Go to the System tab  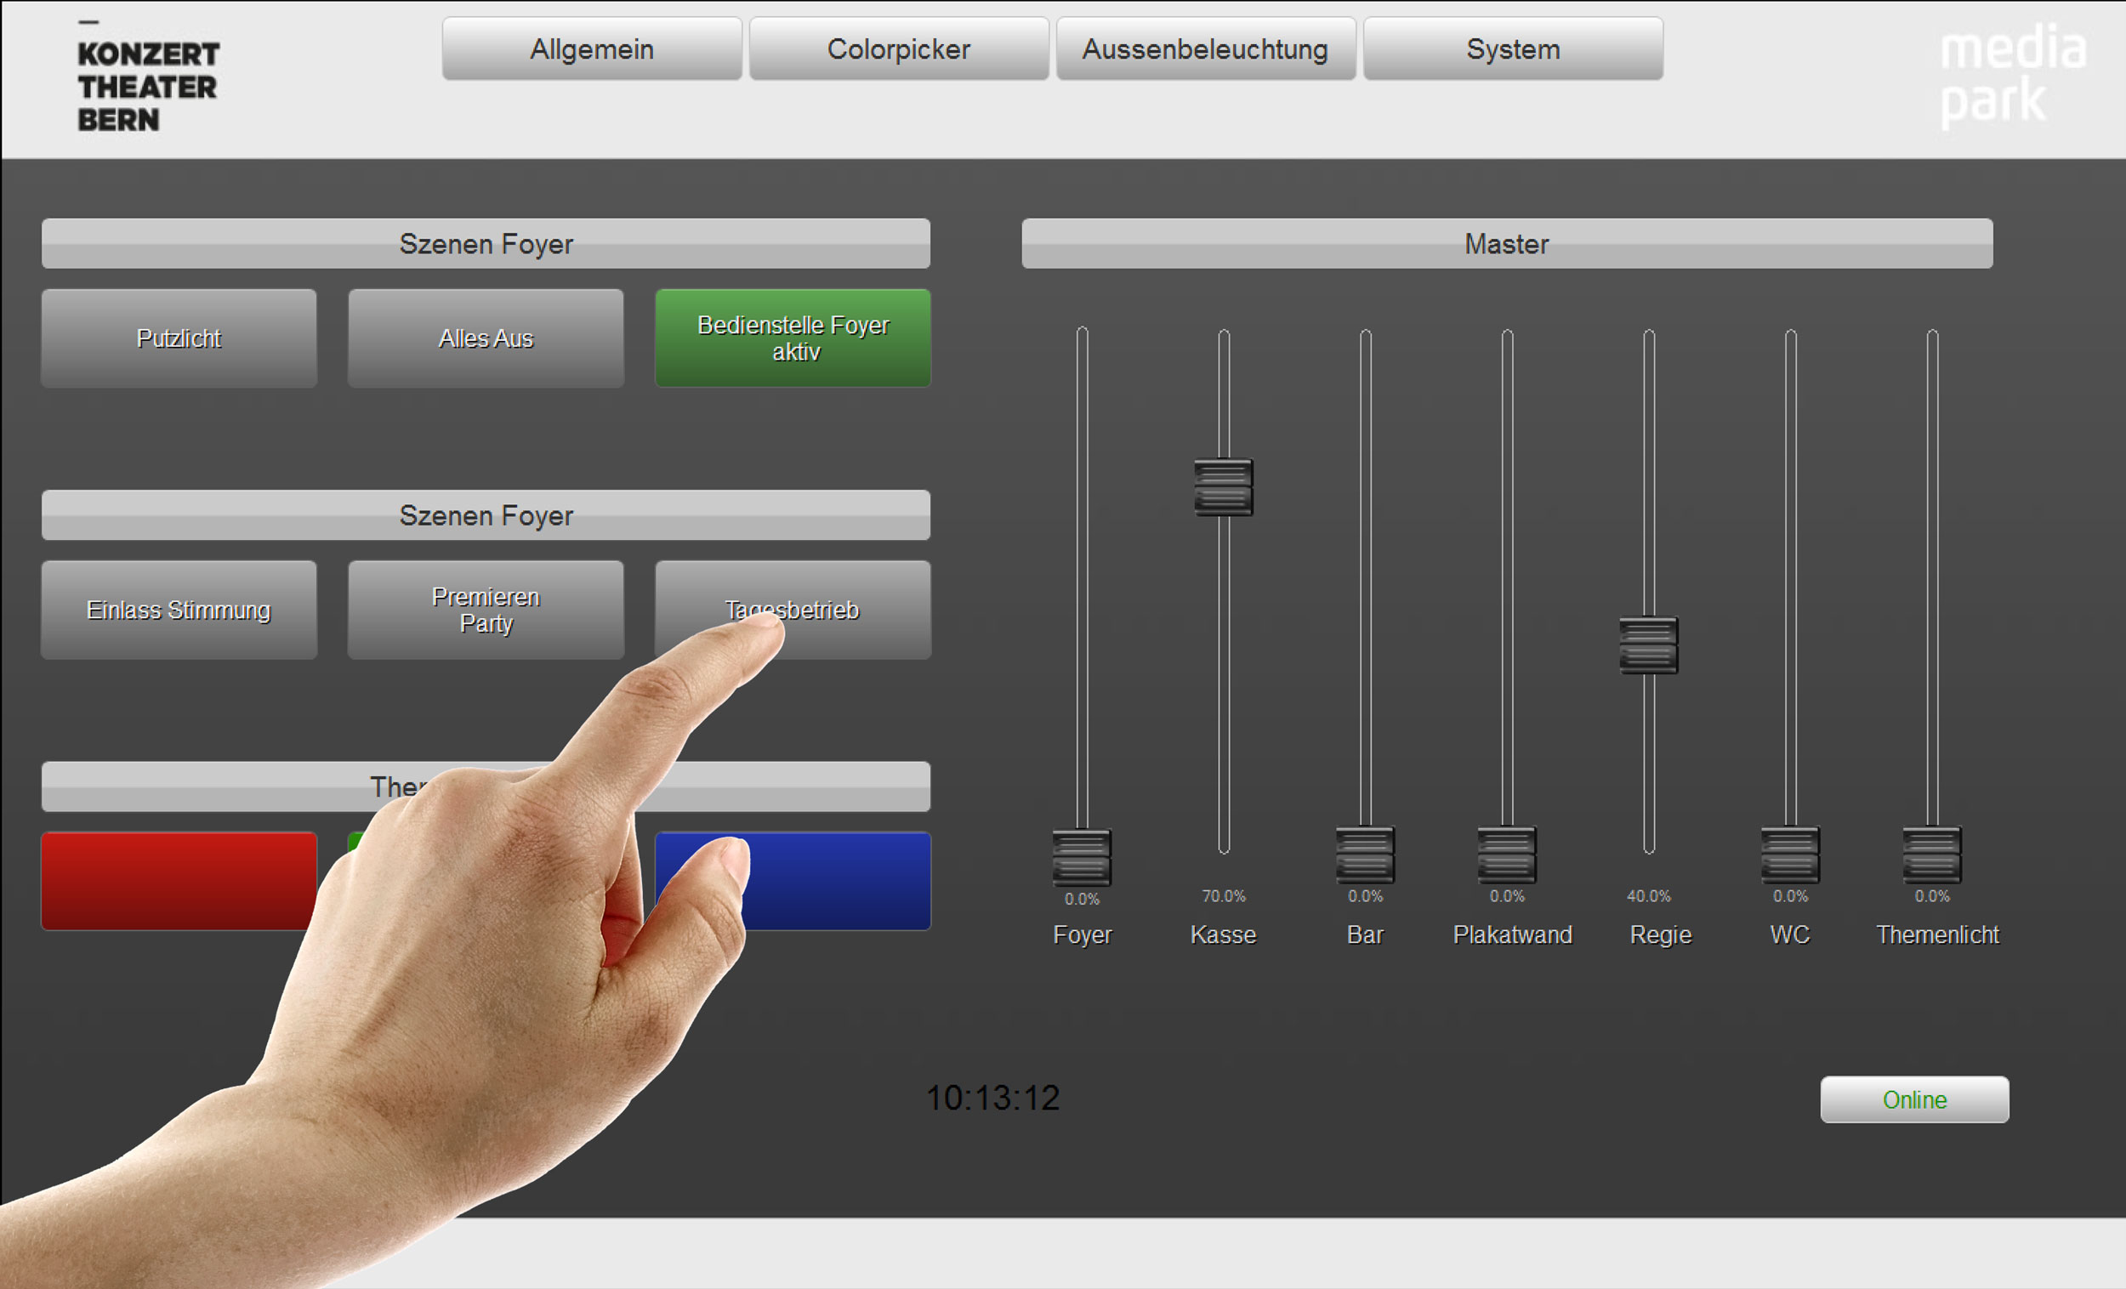coord(1513,49)
